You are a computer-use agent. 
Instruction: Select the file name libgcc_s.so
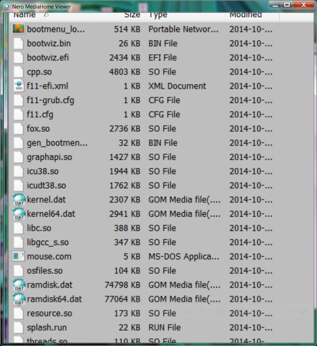coord(47,242)
